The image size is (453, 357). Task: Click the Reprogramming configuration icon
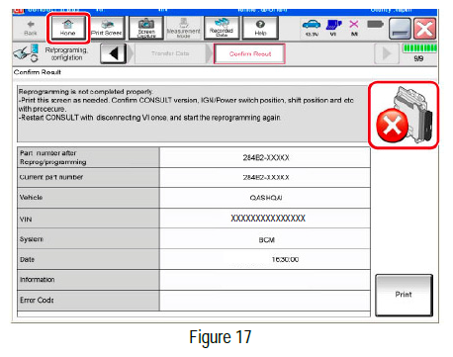[26, 53]
